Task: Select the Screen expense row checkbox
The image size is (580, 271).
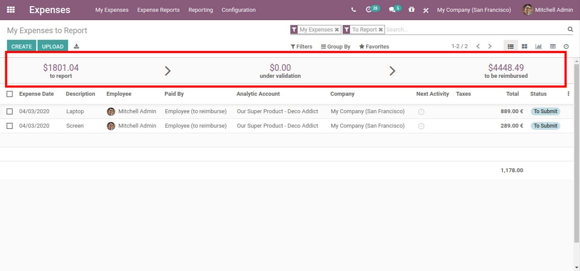Action: (x=10, y=126)
